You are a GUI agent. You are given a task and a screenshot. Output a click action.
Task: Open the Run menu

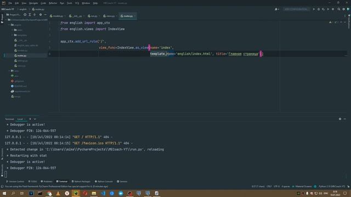coord(62,3)
